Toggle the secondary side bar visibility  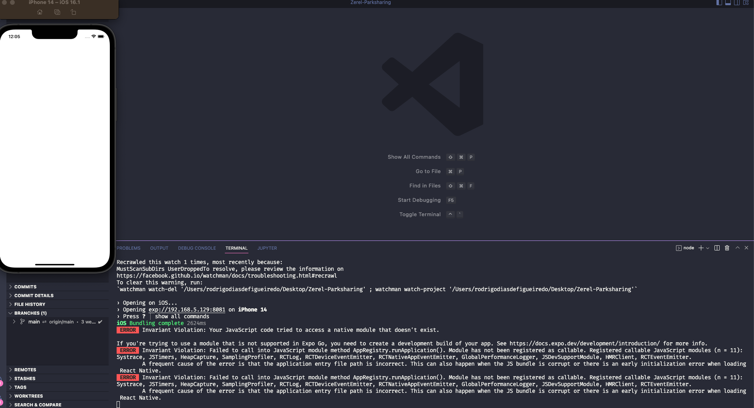point(736,3)
